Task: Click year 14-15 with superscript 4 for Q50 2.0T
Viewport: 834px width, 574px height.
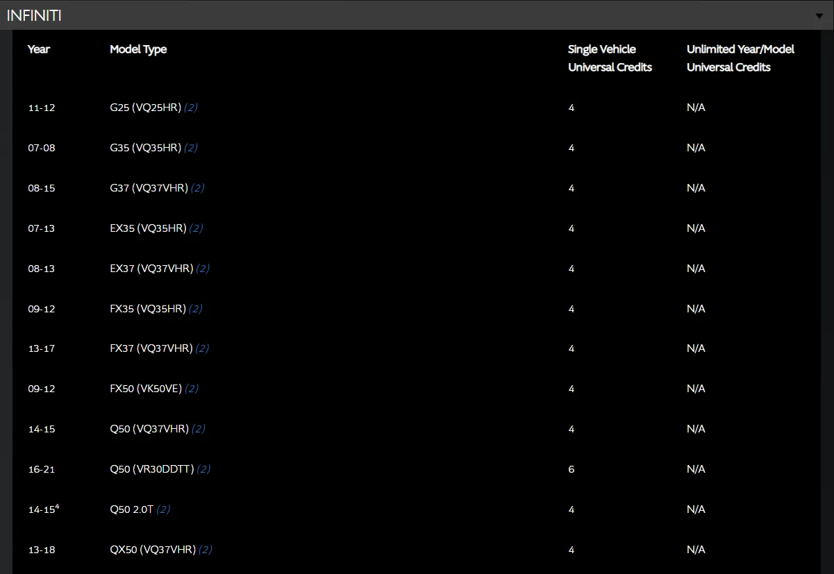Action: [x=44, y=509]
